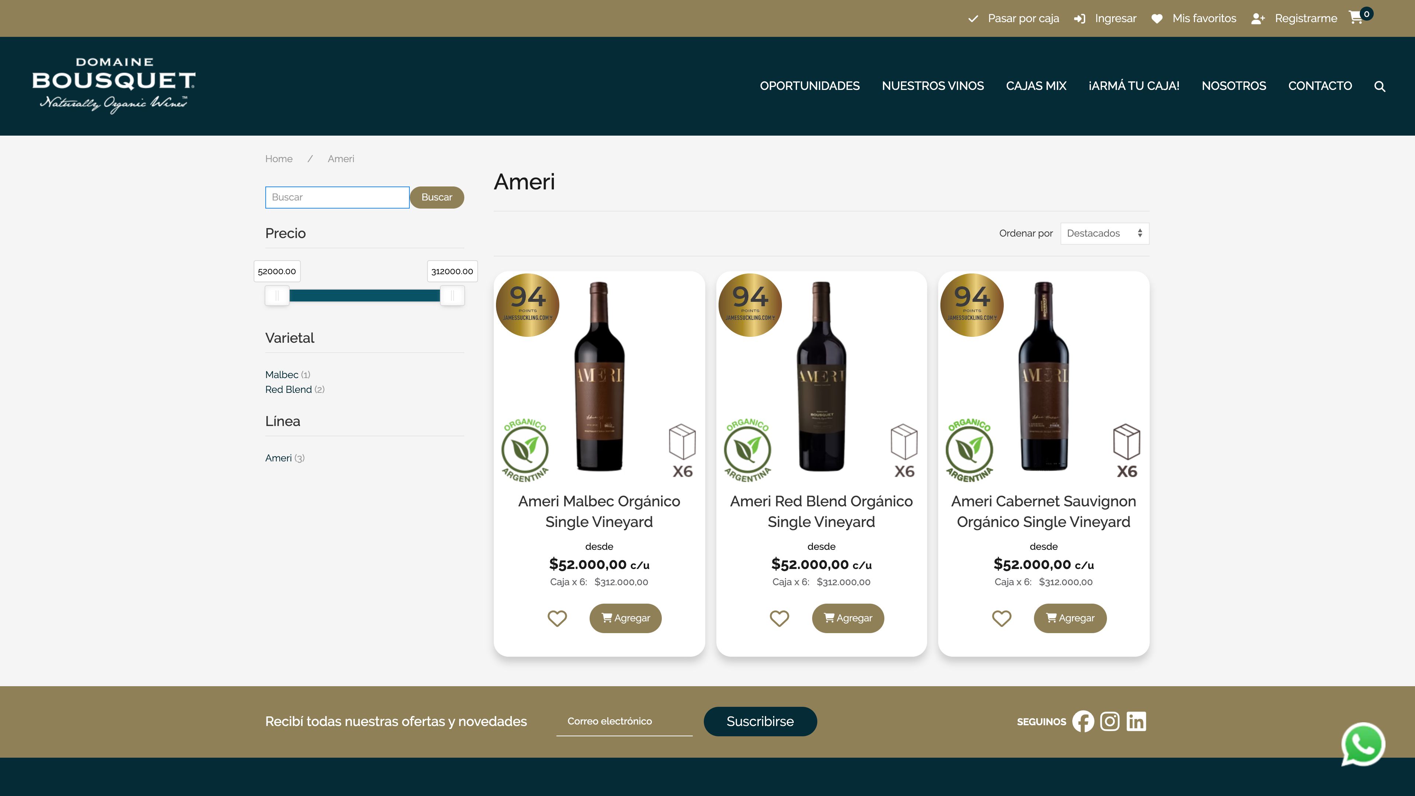Click the Ameri breadcrumb
This screenshot has width=1415, height=796.
pyautogui.click(x=340, y=159)
